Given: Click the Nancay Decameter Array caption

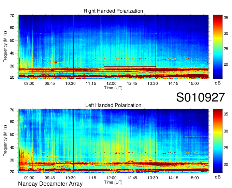Looking at the screenshot, I should click(x=50, y=184).
